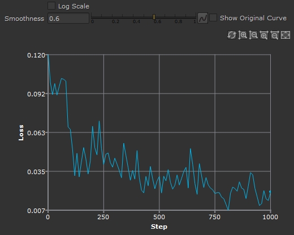Image resolution: width=294 pixels, height=235 pixels.
Task: Click the refresh graph icon
Action: [x=232, y=35]
